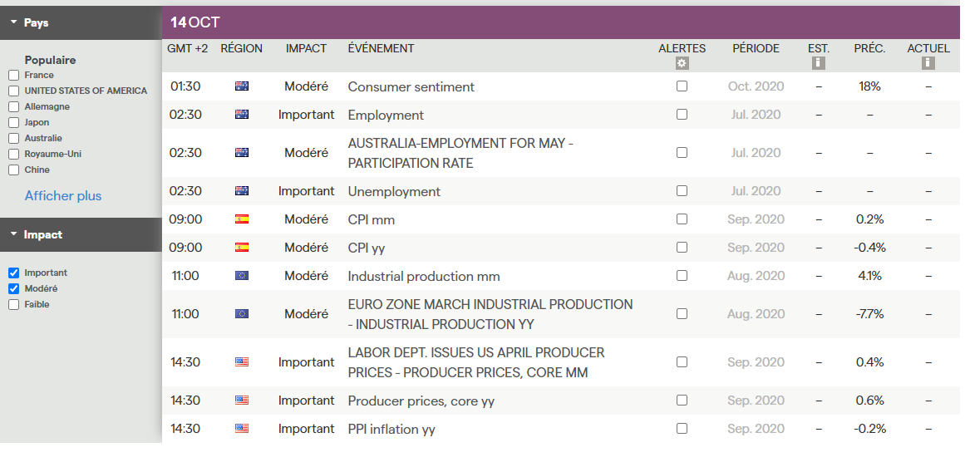Click Spanish flag in CPI mm row
Viewport: 965px width, 462px height.
pyautogui.click(x=242, y=219)
